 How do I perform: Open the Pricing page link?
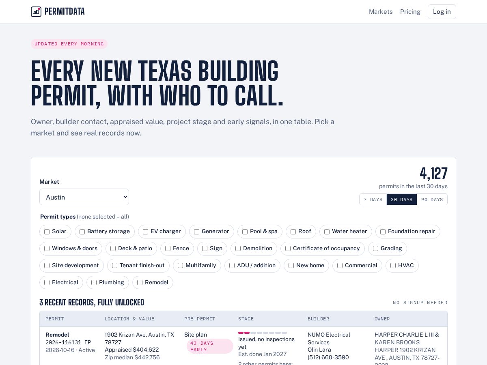[410, 12]
